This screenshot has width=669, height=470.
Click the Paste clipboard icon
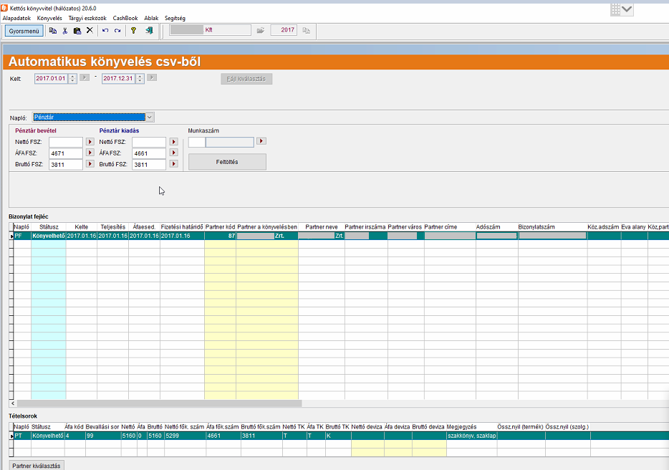(77, 31)
